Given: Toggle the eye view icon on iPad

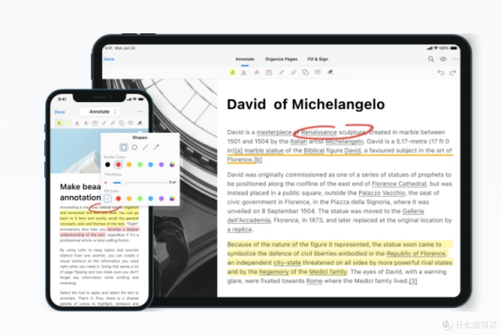Looking at the screenshot, I should (x=443, y=59).
